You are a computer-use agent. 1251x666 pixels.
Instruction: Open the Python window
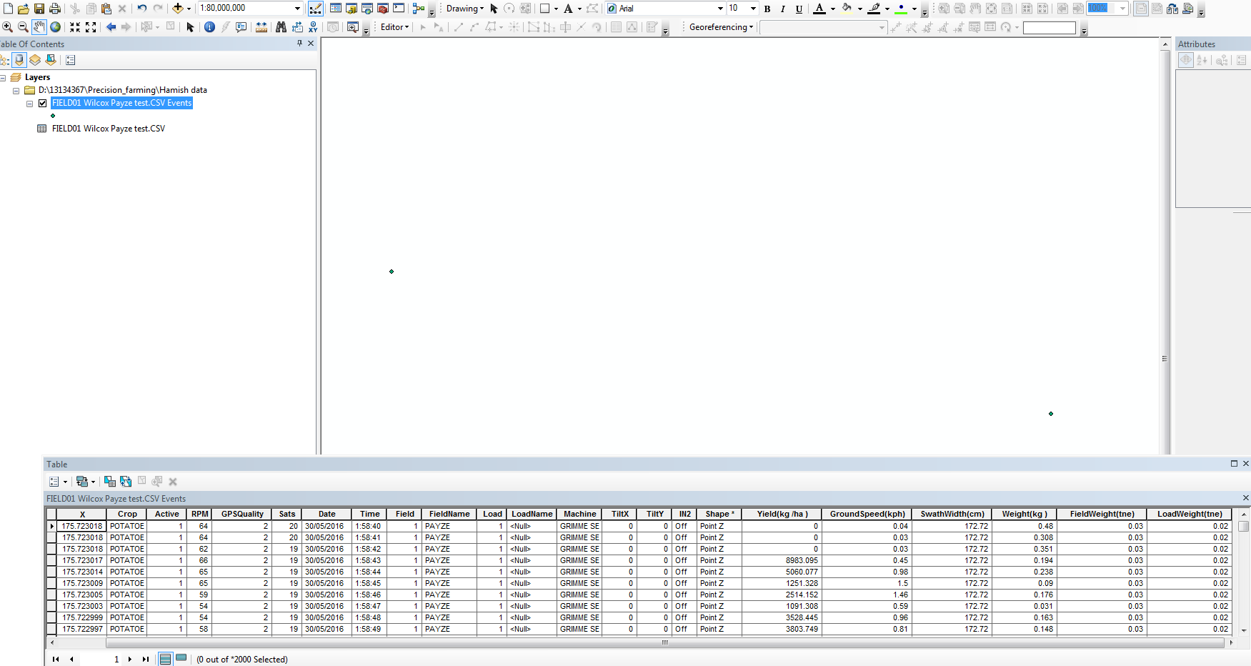point(399,9)
